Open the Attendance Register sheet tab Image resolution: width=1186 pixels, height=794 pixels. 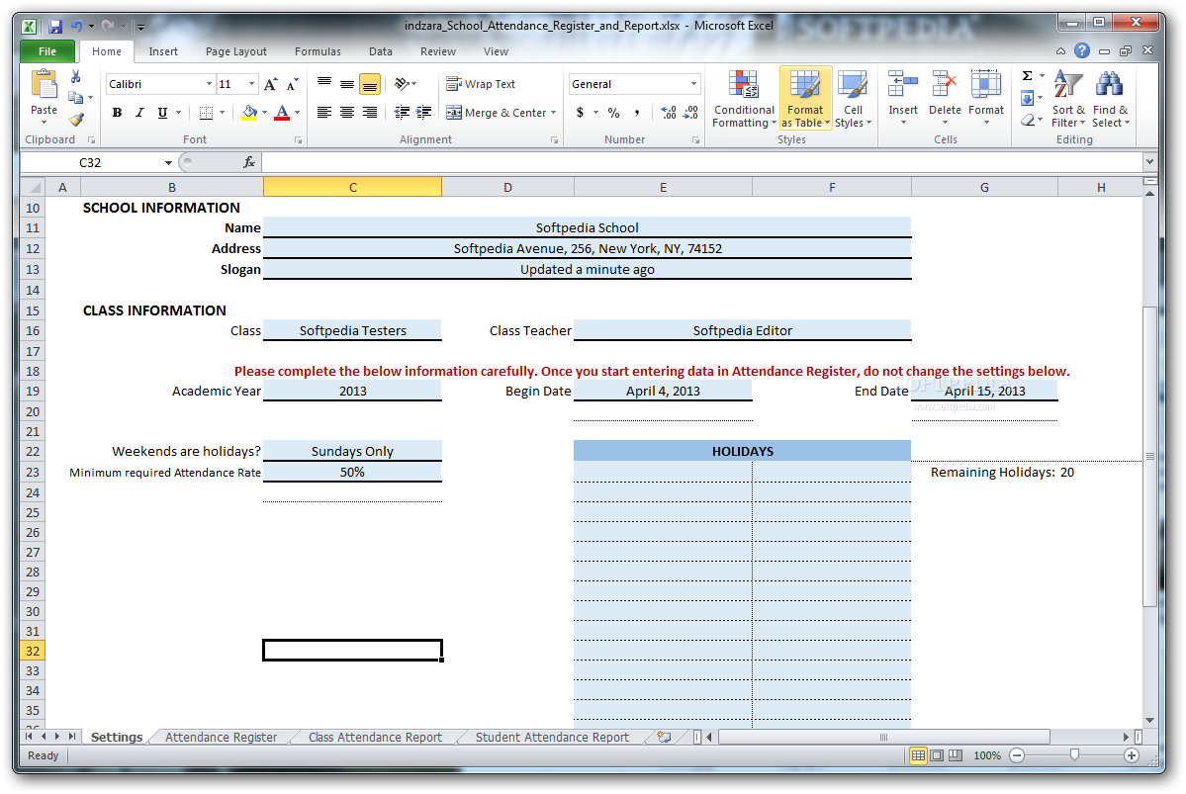[221, 738]
